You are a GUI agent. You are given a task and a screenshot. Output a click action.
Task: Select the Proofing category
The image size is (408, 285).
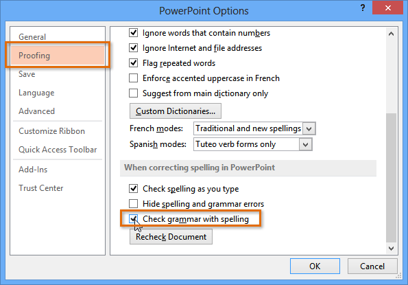click(58, 56)
